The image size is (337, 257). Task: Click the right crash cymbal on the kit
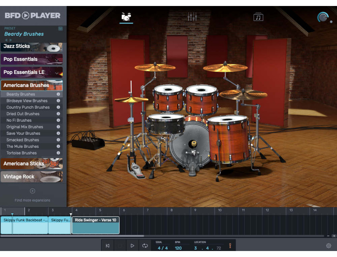[225, 68]
